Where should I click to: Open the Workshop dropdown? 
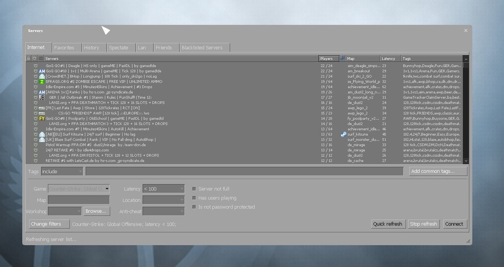(65, 211)
